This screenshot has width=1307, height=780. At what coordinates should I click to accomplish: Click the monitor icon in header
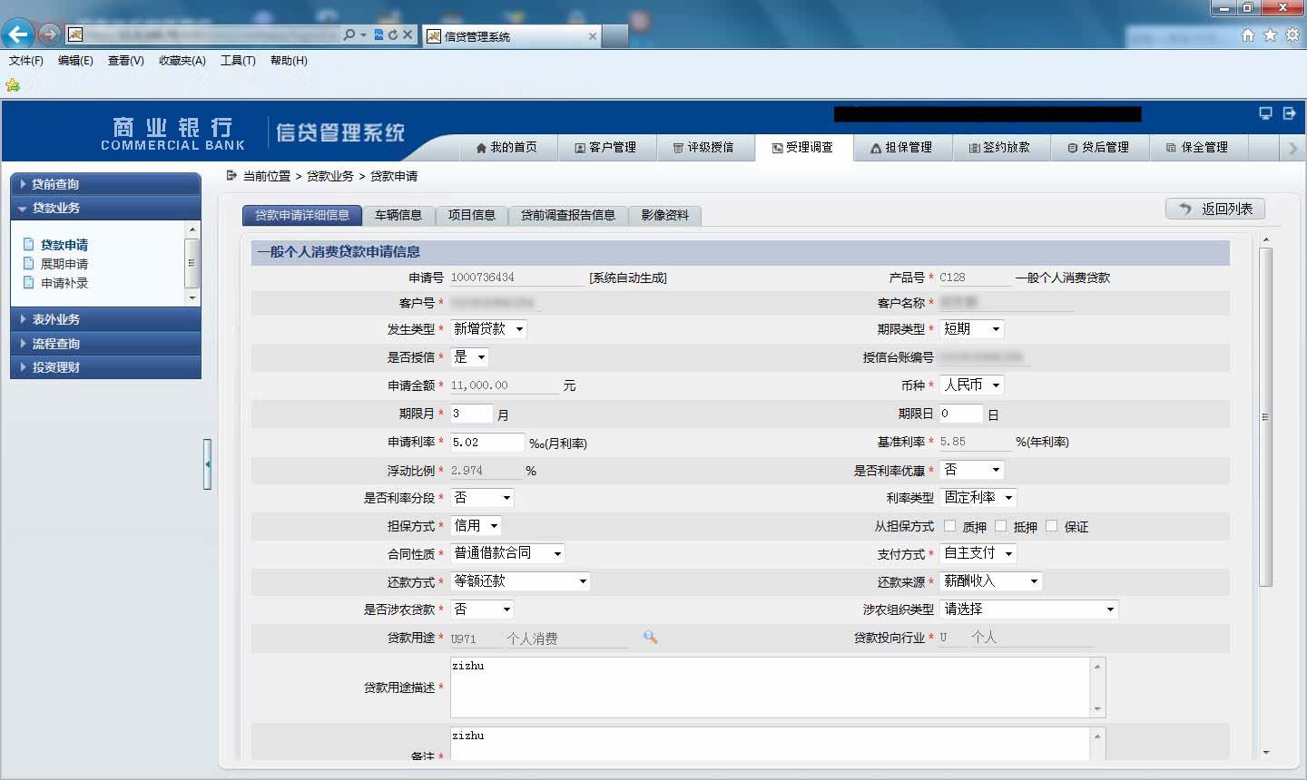click(1265, 113)
